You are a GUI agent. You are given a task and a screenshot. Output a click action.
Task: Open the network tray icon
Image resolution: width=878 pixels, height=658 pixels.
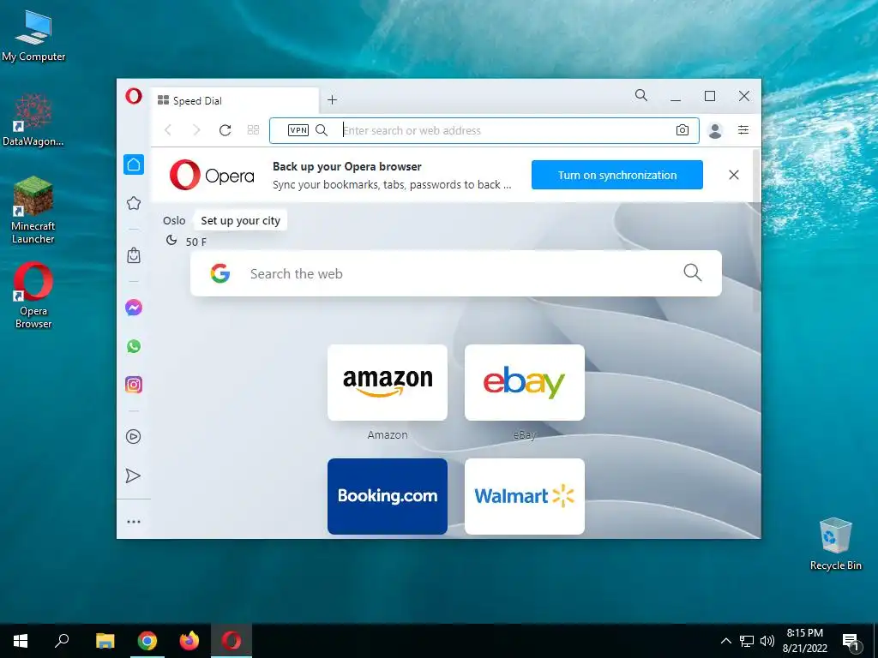click(747, 641)
